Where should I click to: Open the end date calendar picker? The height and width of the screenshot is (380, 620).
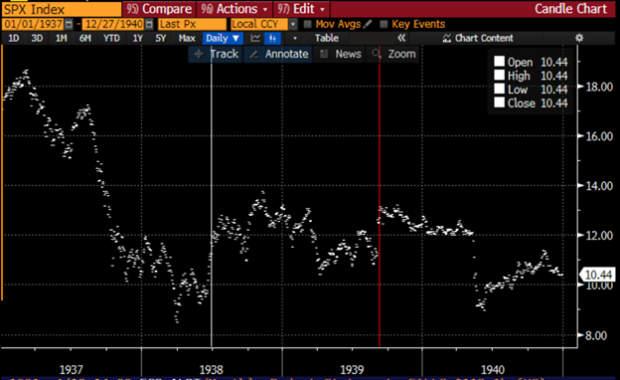149,24
